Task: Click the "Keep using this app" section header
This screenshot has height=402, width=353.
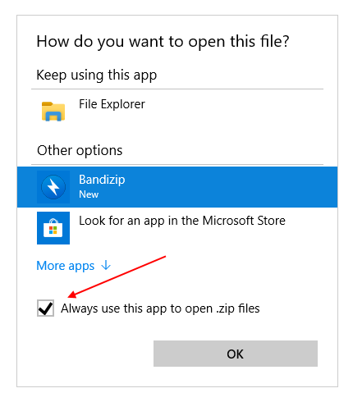Action: (x=97, y=75)
